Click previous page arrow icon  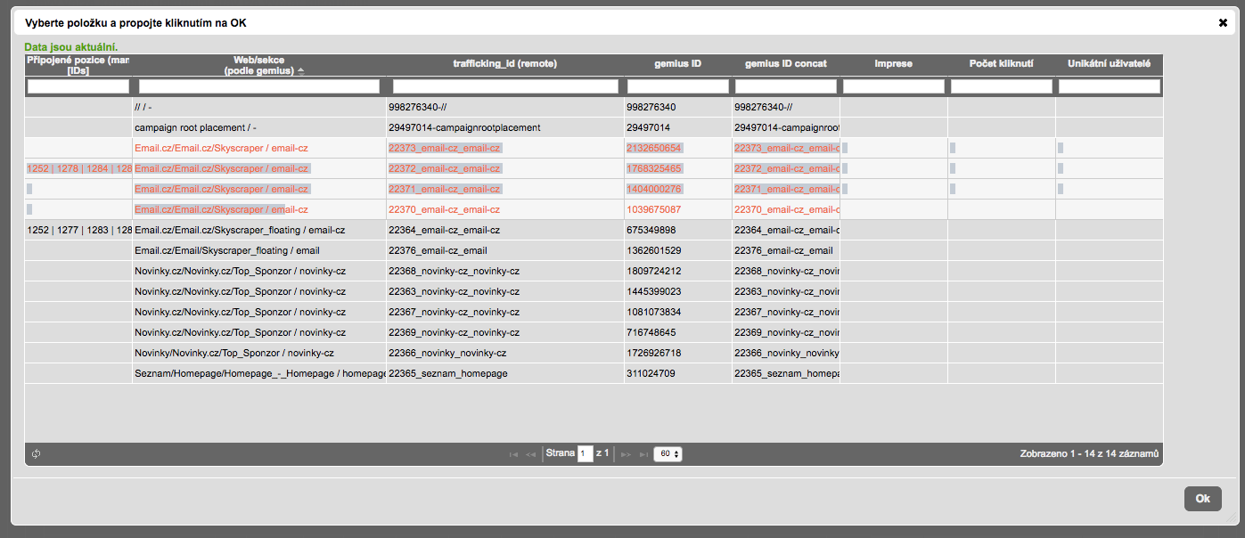pos(531,454)
